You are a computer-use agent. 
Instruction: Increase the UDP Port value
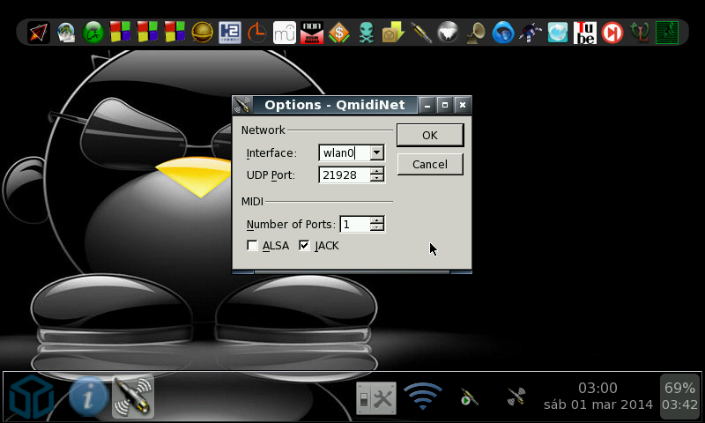[x=377, y=171]
